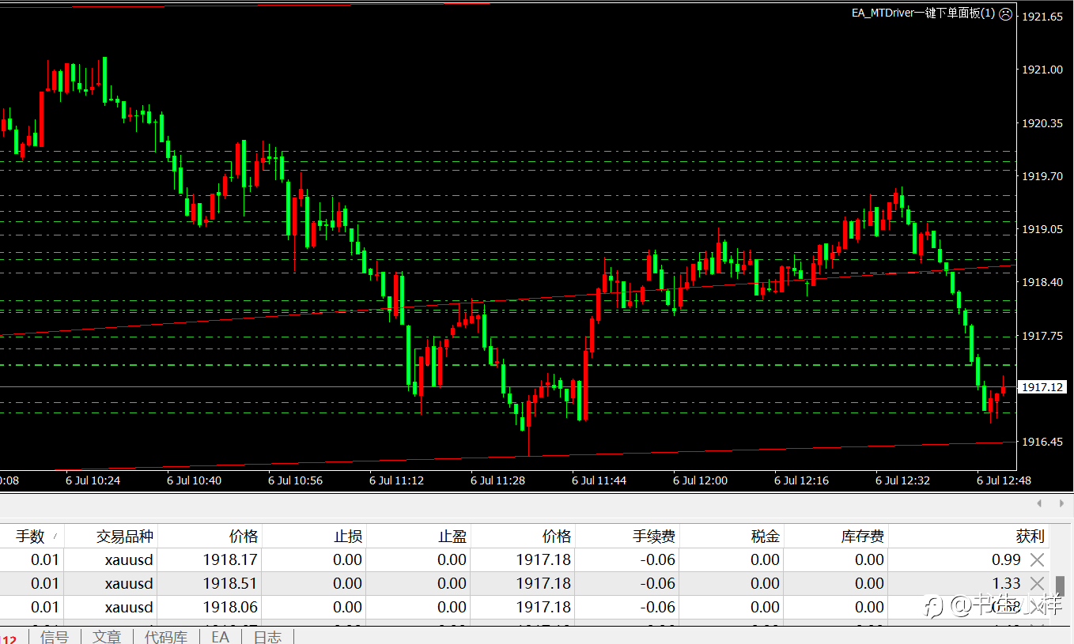The width and height of the screenshot is (1074, 644).
Task: Click the 6 Jul 10:24 time label
Action: (93, 480)
